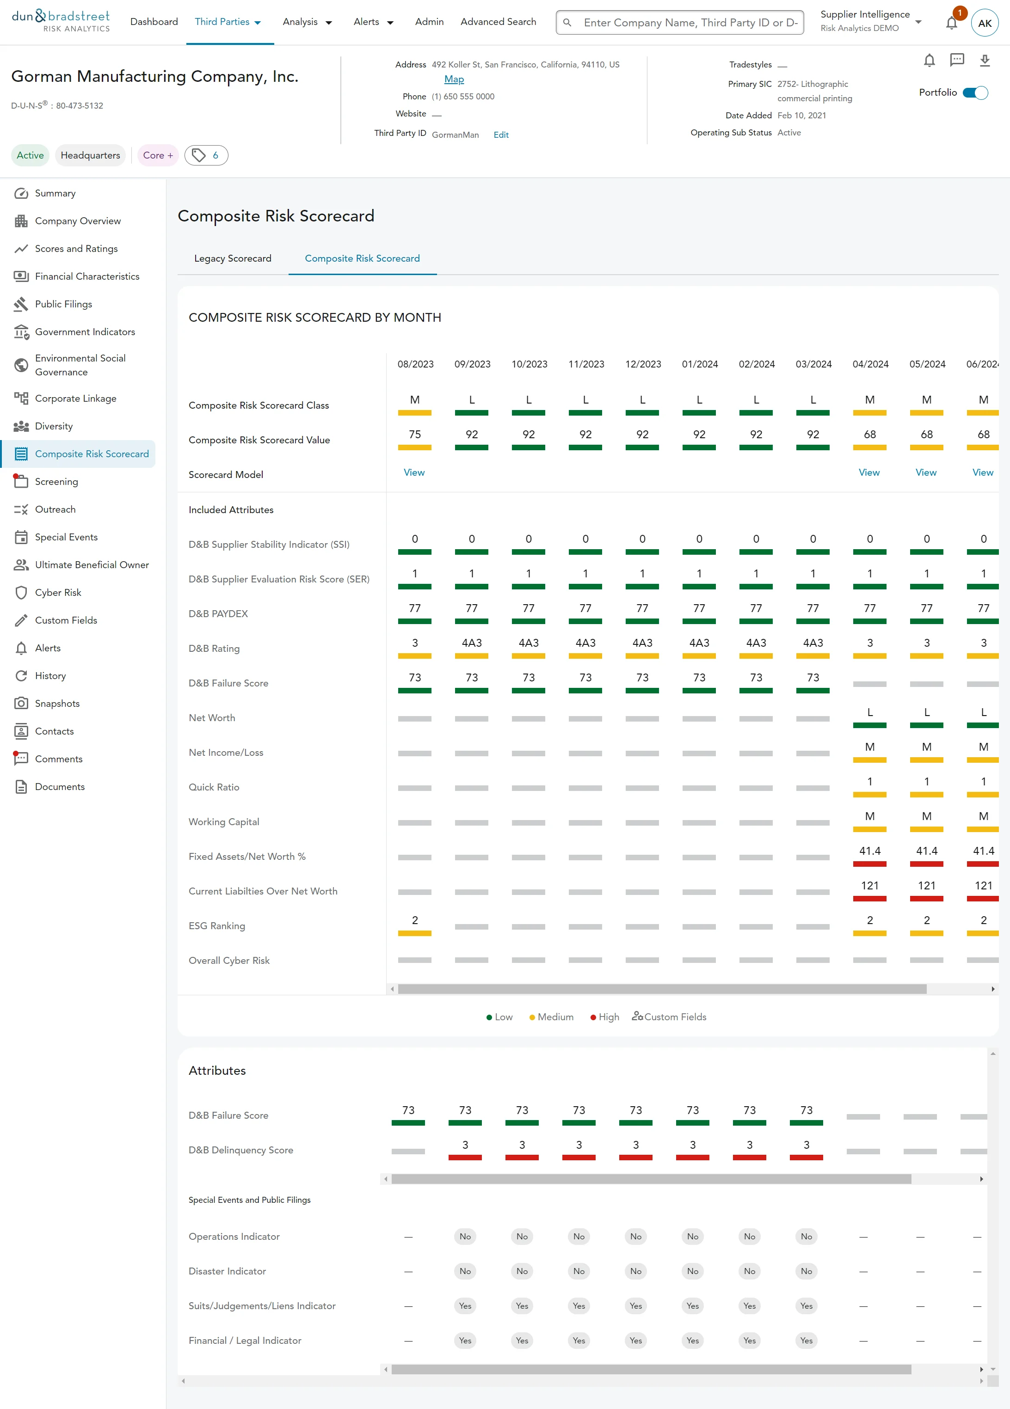Expand the Analysis dropdown menu
Viewport: 1010px width, 1409px height.
[x=307, y=22]
